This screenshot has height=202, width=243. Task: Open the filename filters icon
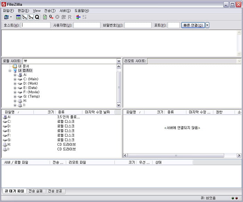[x=78, y=17]
